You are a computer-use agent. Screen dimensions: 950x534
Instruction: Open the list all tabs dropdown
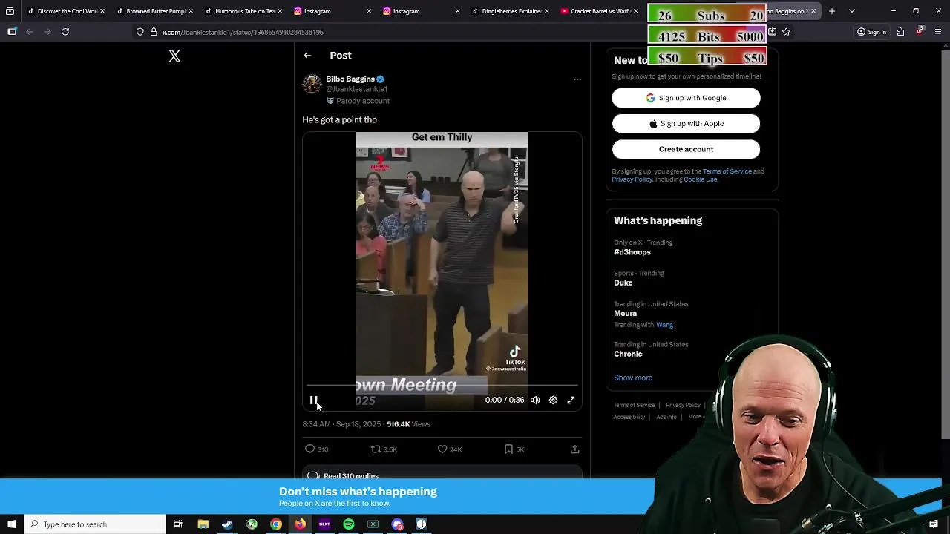pyautogui.click(x=851, y=11)
